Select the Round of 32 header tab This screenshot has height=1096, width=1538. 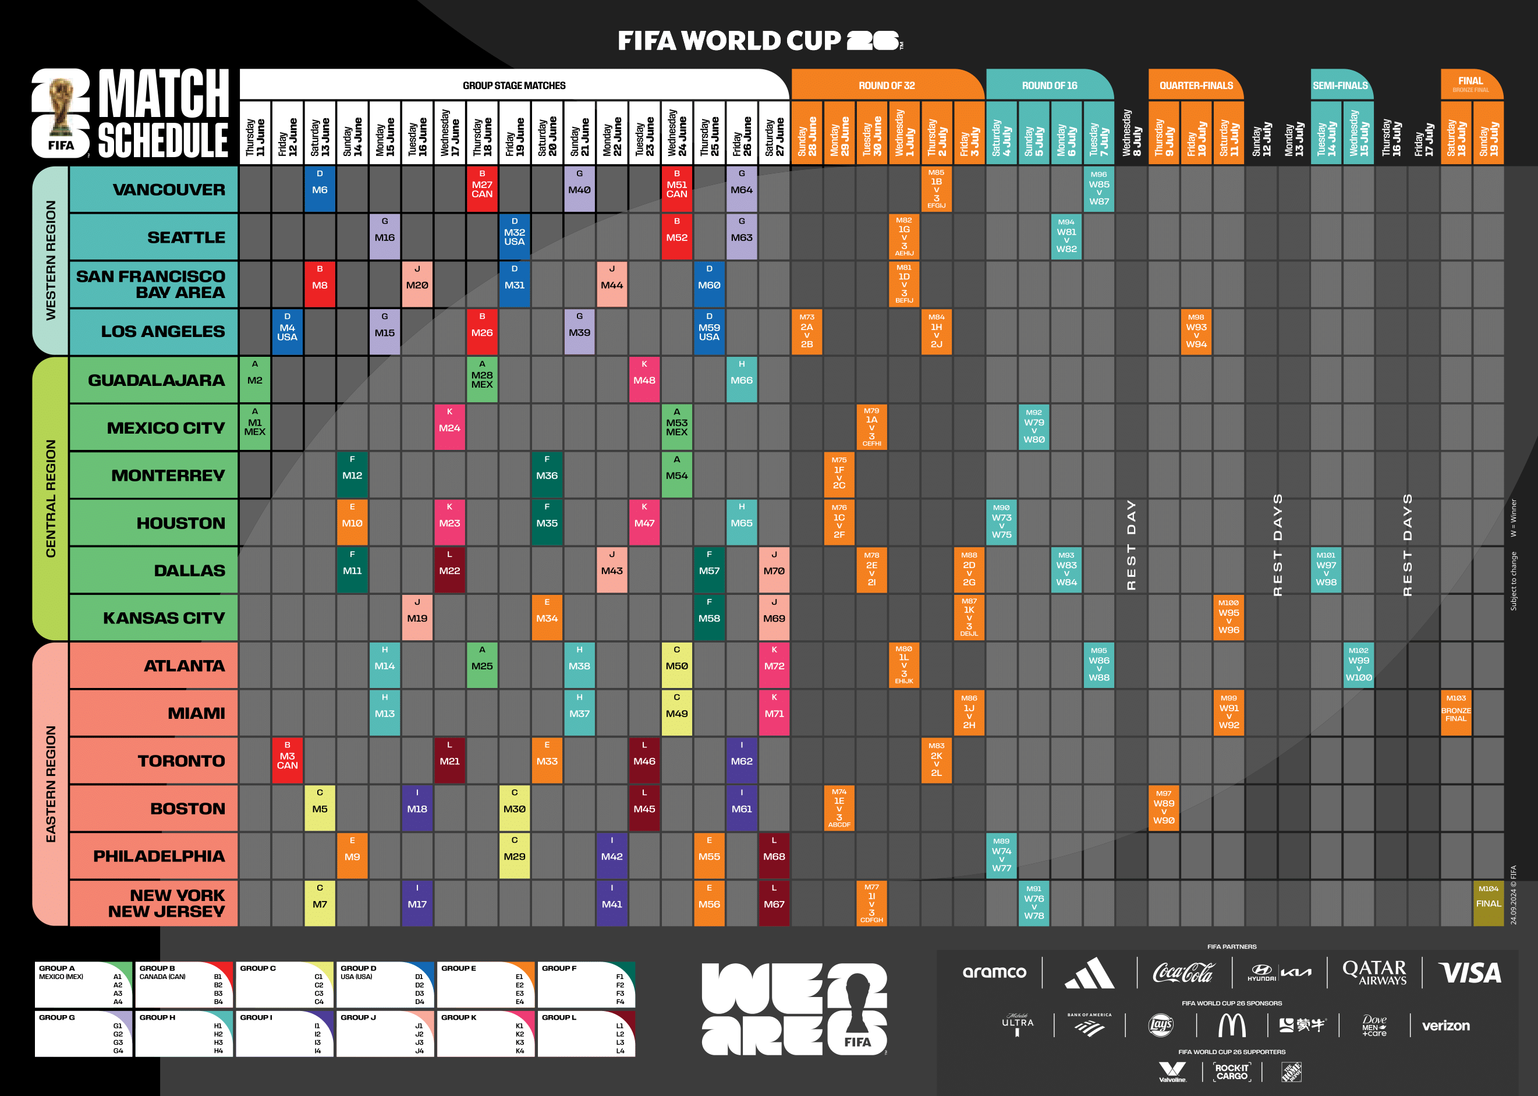886,86
